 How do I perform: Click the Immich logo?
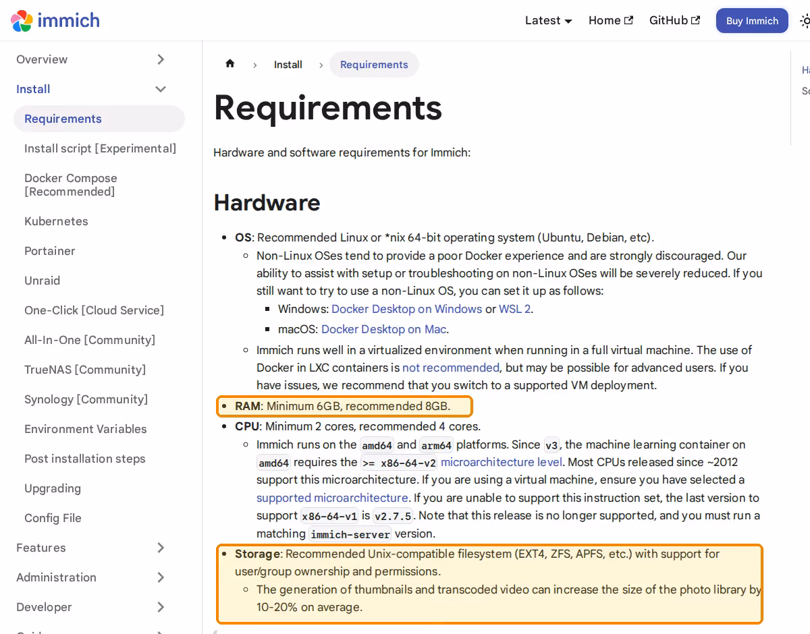coord(55,20)
